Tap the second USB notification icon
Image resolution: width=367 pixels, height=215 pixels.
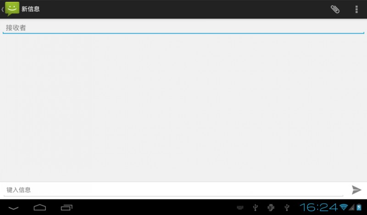tap(287, 207)
